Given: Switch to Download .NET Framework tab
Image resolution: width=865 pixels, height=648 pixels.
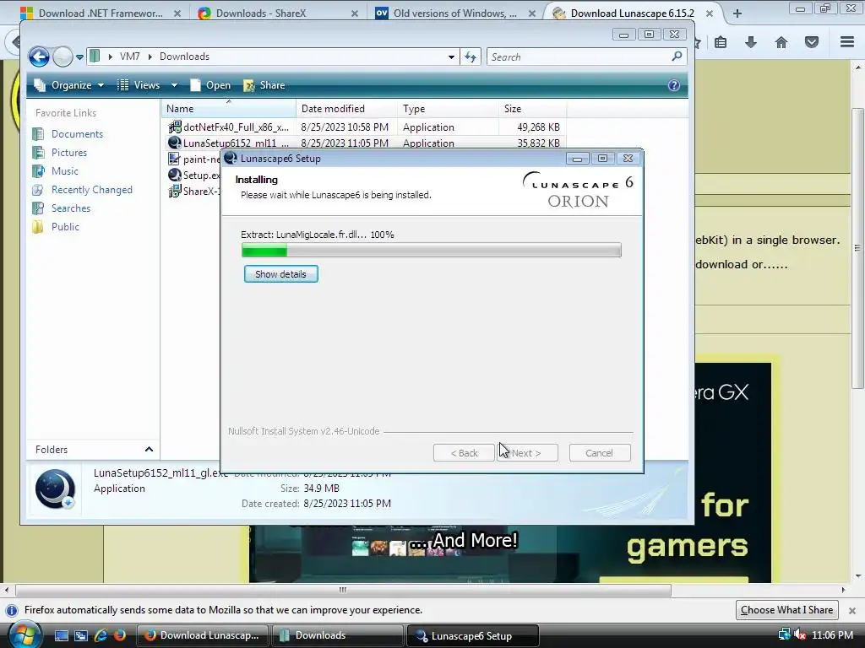Looking at the screenshot, I should point(100,13).
